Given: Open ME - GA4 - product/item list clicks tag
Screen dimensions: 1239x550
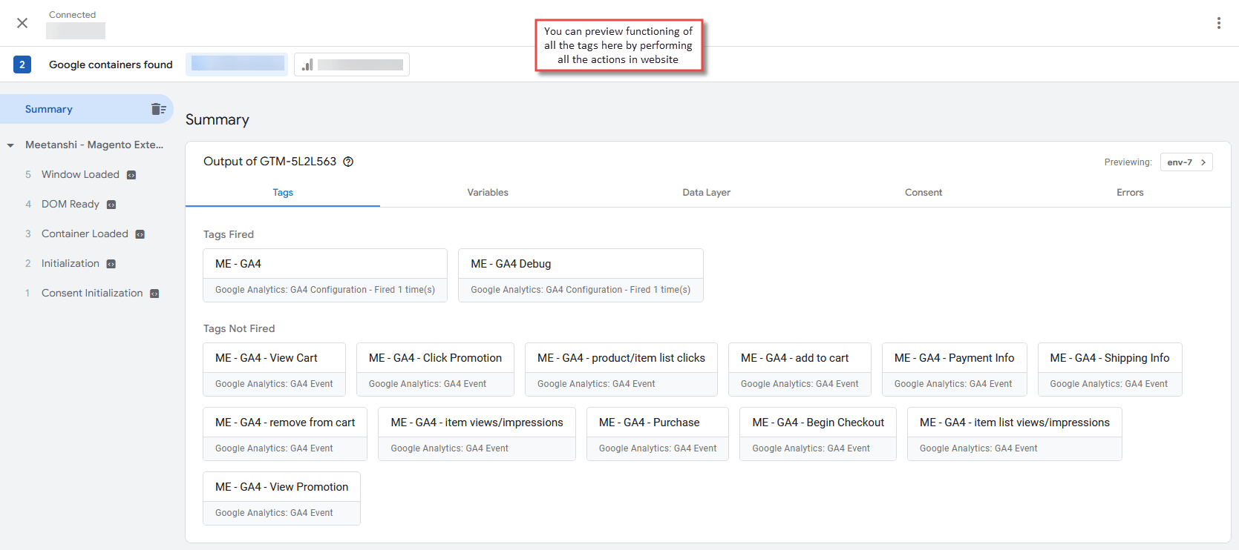Looking at the screenshot, I should pos(621,369).
